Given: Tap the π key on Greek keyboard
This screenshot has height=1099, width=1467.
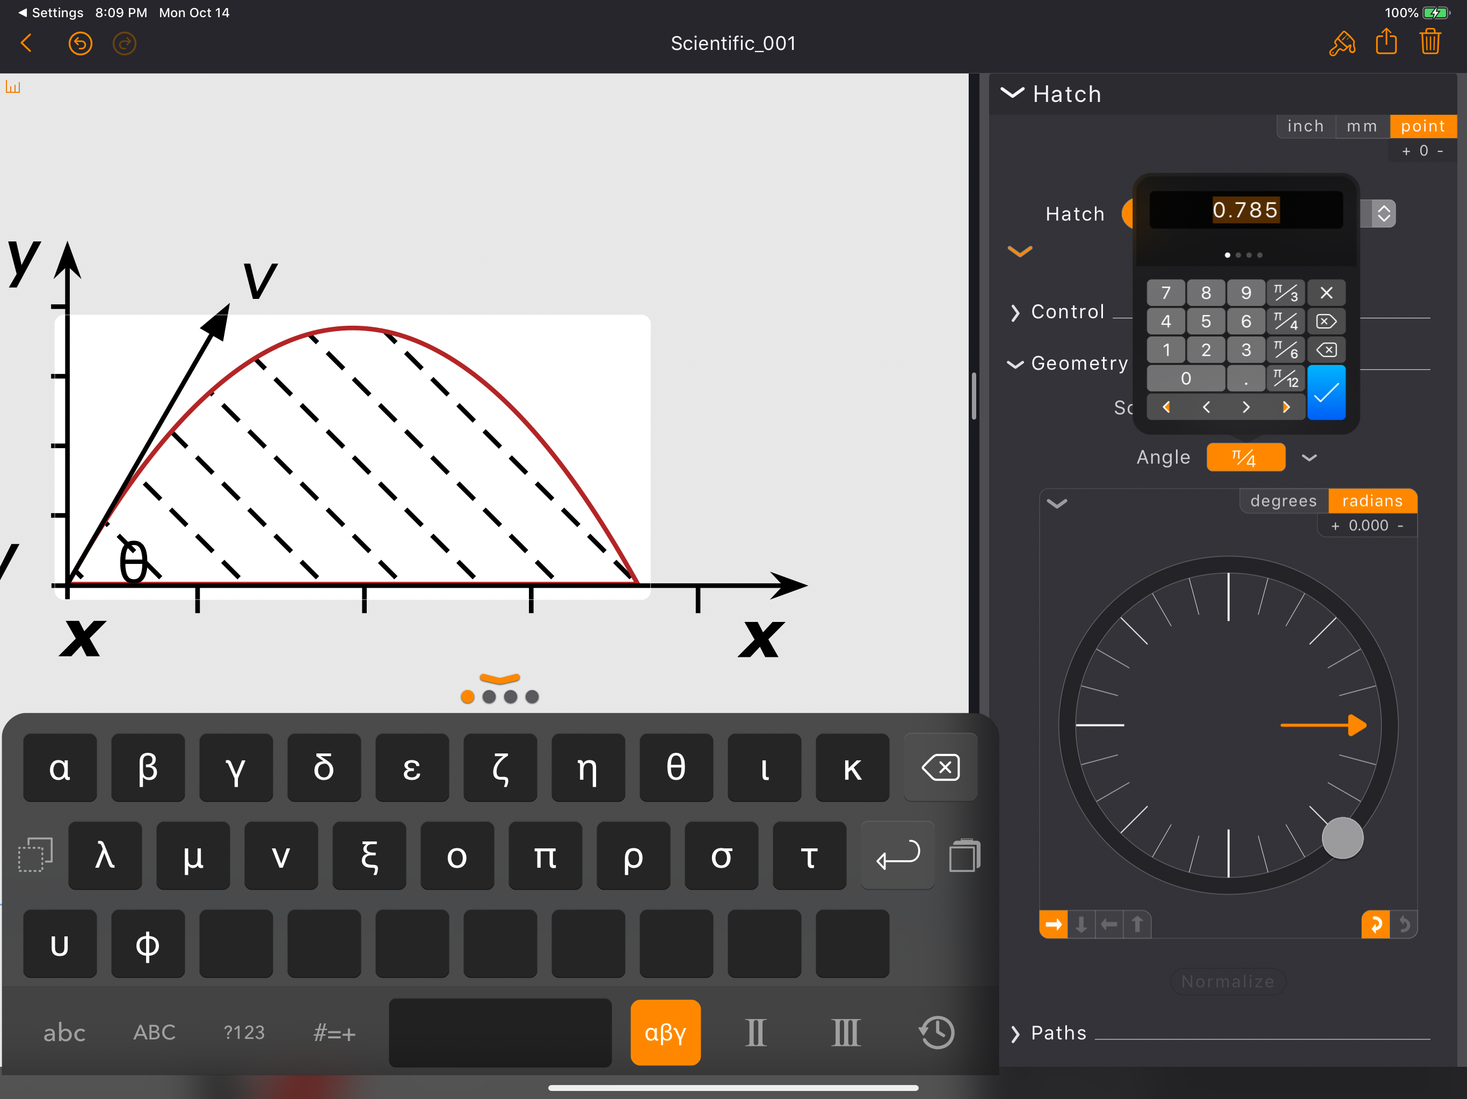Looking at the screenshot, I should [x=544, y=855].
